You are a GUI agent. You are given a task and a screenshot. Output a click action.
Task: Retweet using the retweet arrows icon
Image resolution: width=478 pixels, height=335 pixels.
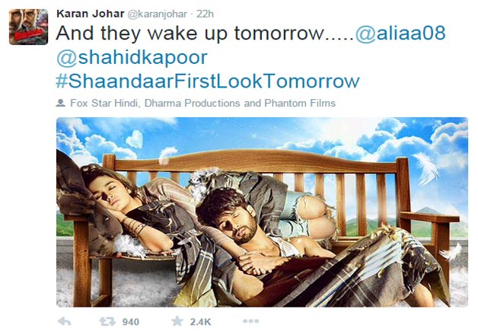pos(107,321)
